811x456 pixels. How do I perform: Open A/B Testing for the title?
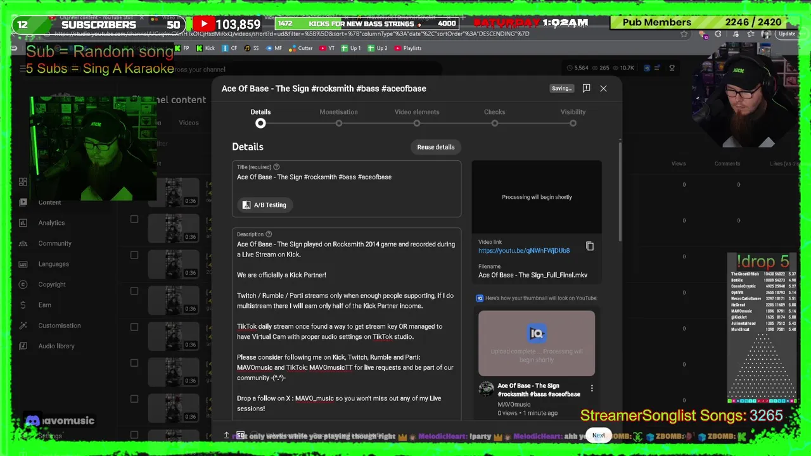[x=265, y=205]
